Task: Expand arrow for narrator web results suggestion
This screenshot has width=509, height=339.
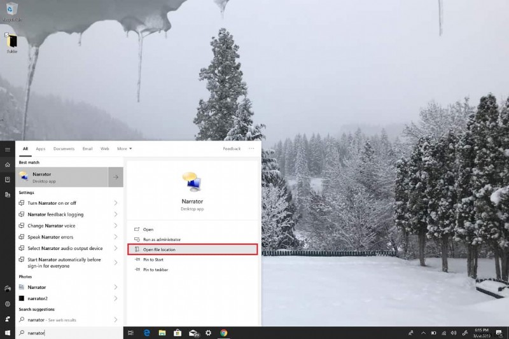Action: 116,320
